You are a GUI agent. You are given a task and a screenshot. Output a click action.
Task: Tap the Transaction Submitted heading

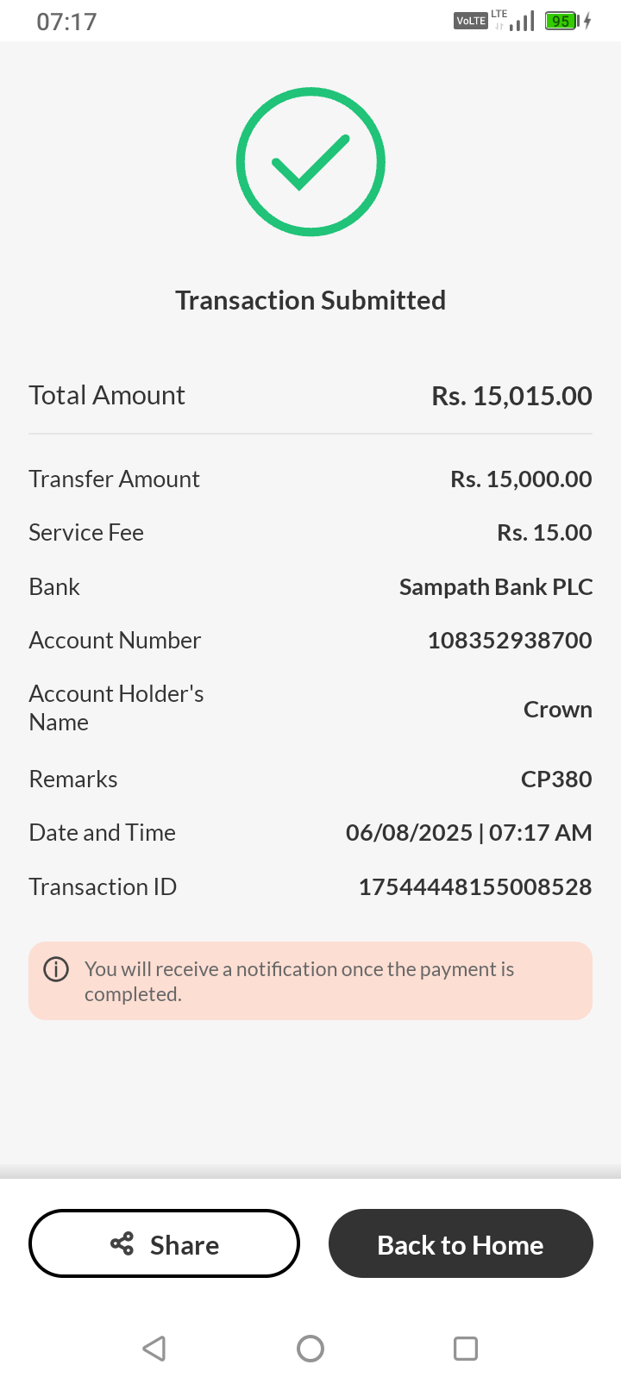[310, 300]
